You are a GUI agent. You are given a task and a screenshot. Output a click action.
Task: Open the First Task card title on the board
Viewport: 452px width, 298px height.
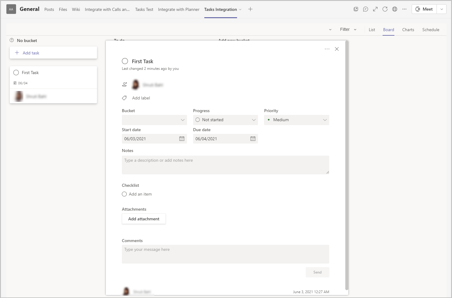30,73
